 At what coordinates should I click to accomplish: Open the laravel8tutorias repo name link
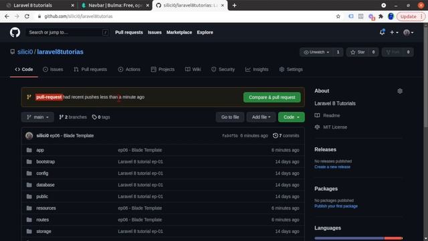pos(60,52)
